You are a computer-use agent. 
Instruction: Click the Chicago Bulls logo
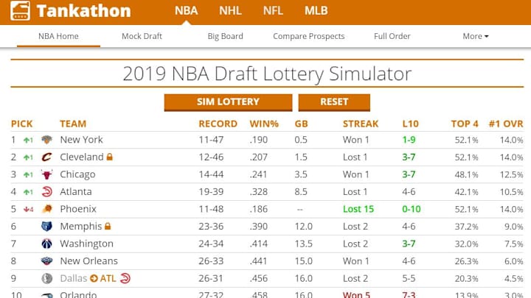pyautogui.click(x=47, y=174)
